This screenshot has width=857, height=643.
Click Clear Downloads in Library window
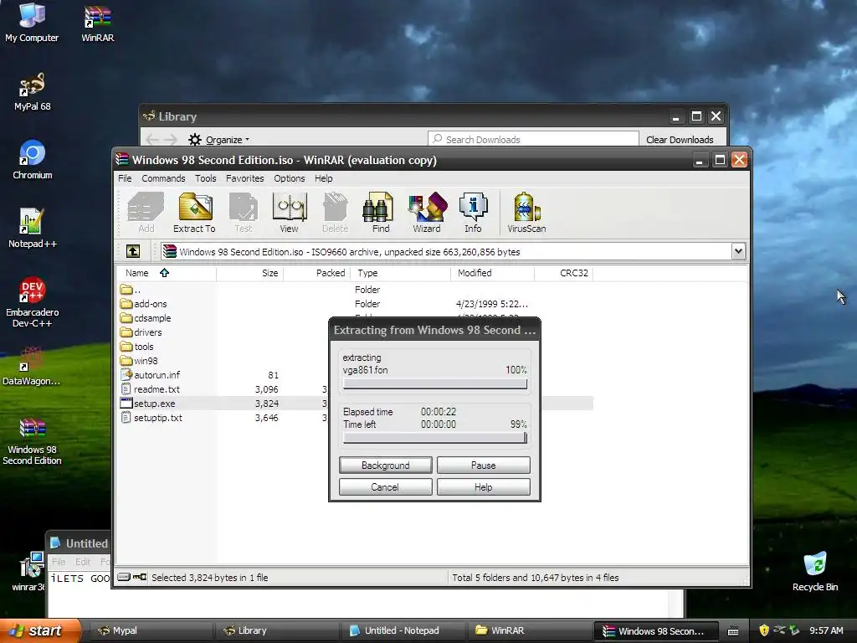(x=680, y=140)
